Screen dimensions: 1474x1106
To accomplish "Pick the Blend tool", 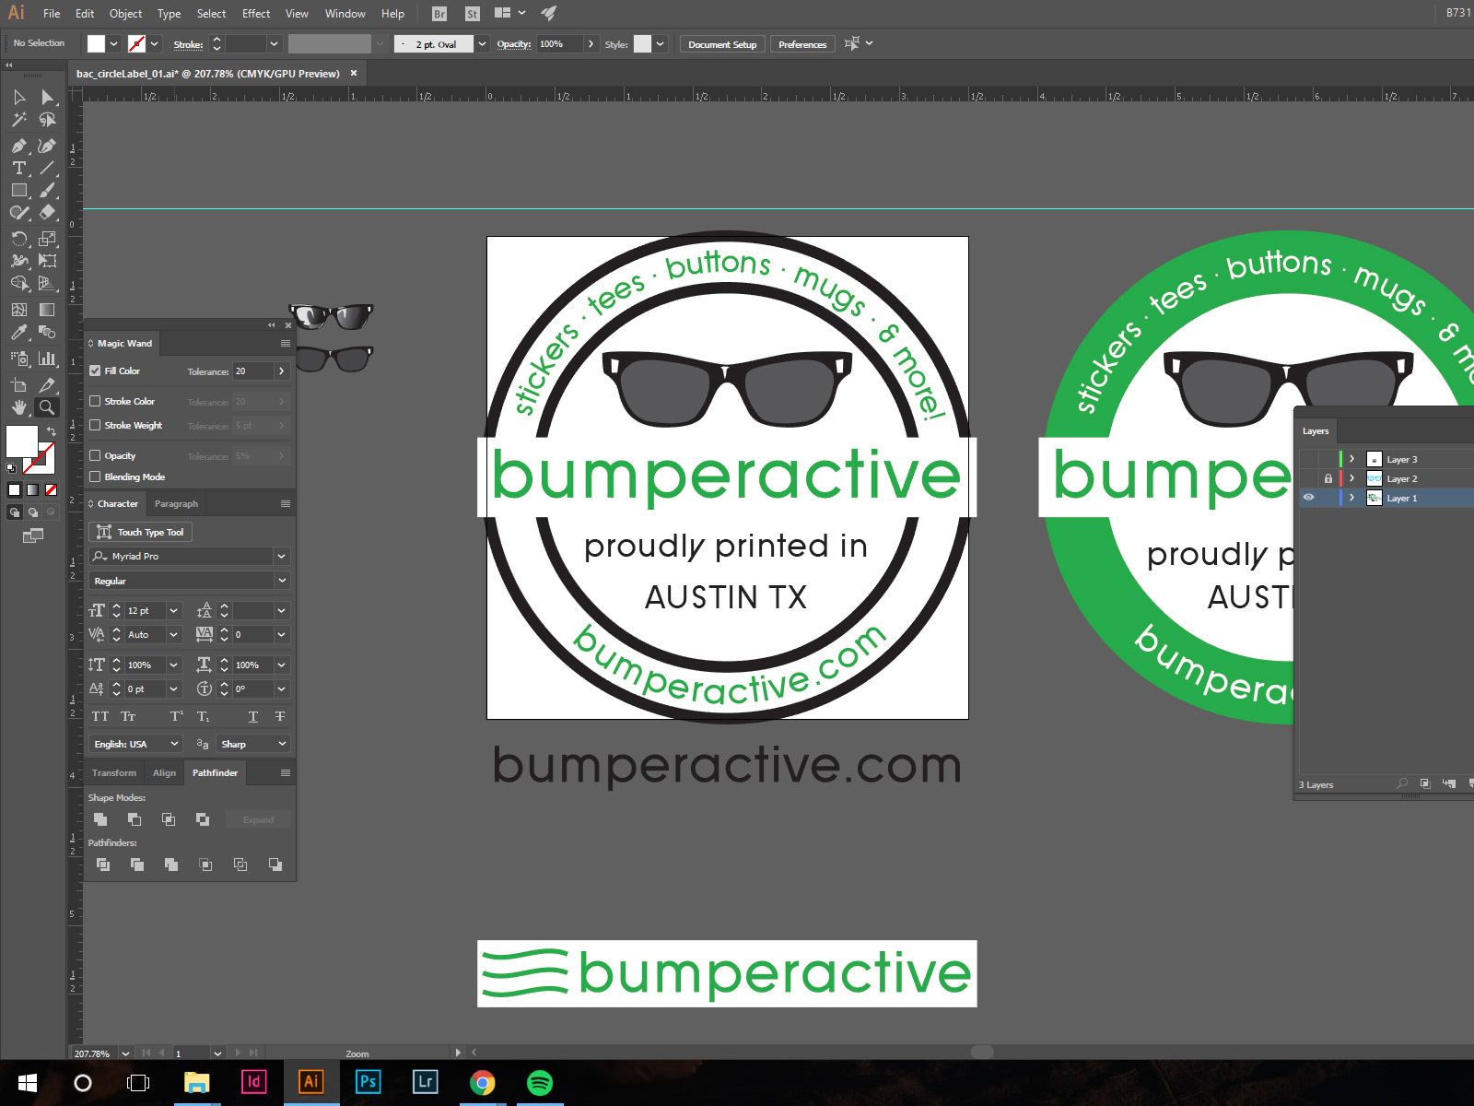I will tap(47, 332).
